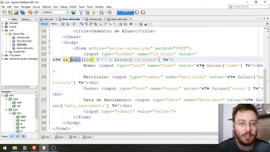Open the Refactor menu
The height and width of the screenshot is (152, 270).
click(x=47, y=7)
